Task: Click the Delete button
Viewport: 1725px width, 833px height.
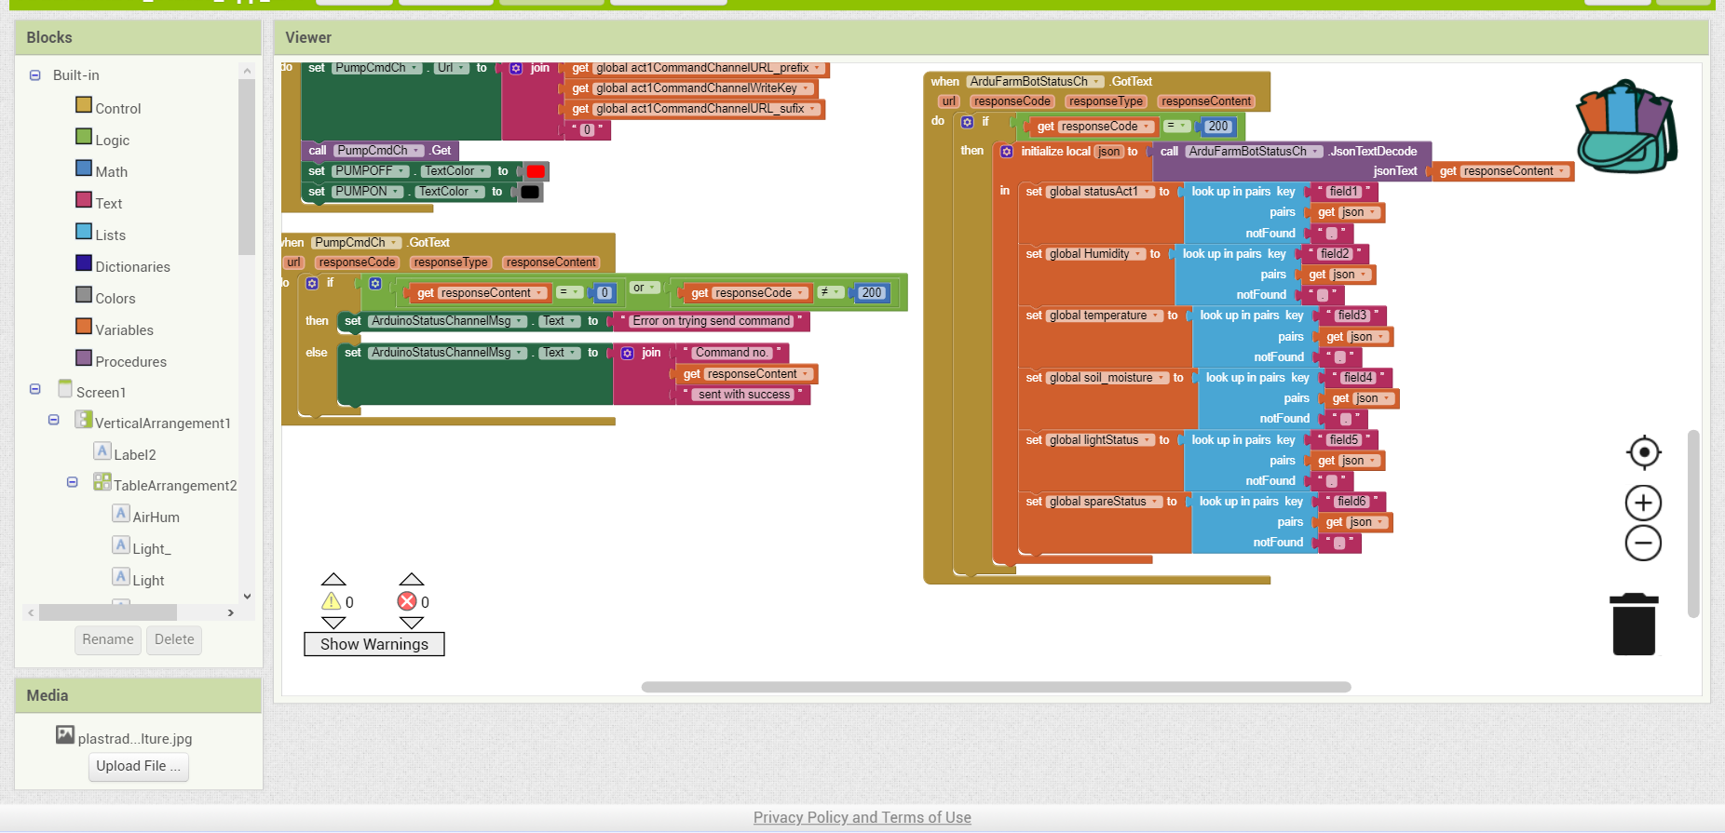Action: [x=174, y=639]
